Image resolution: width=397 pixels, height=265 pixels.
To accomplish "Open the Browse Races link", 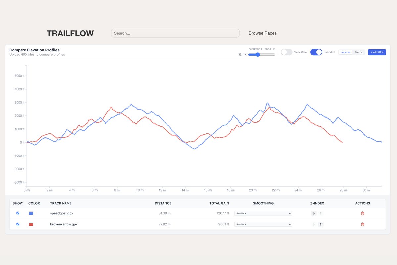I will (x=263, y=33).
